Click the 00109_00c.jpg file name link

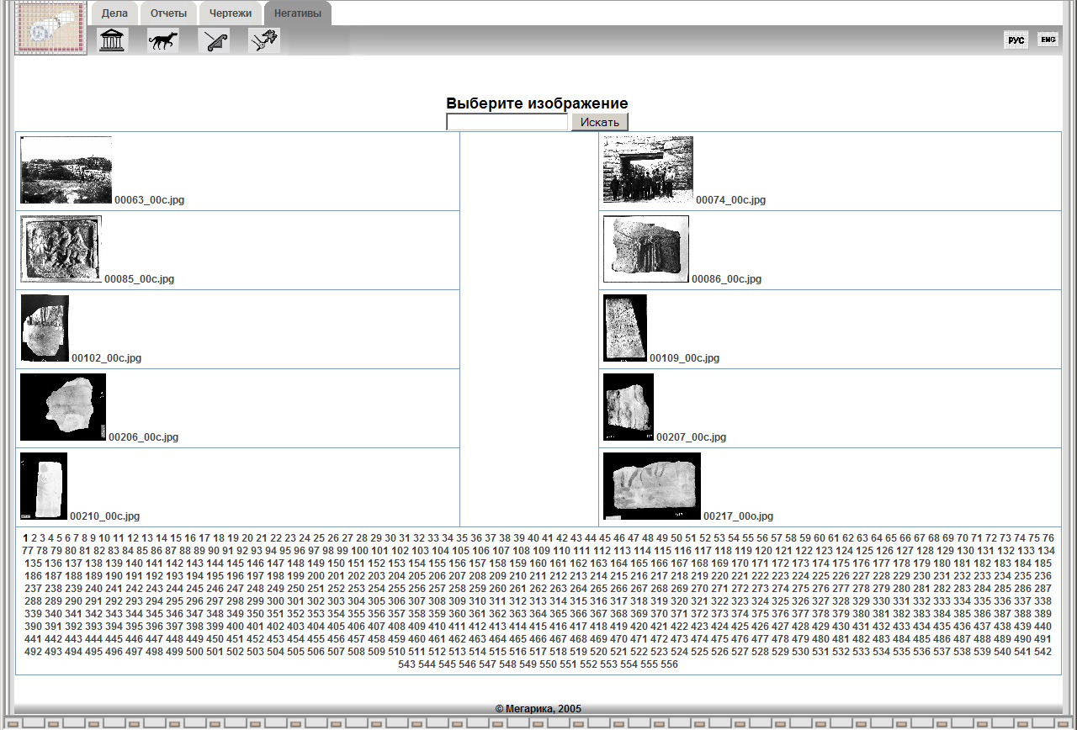(684, 358)
